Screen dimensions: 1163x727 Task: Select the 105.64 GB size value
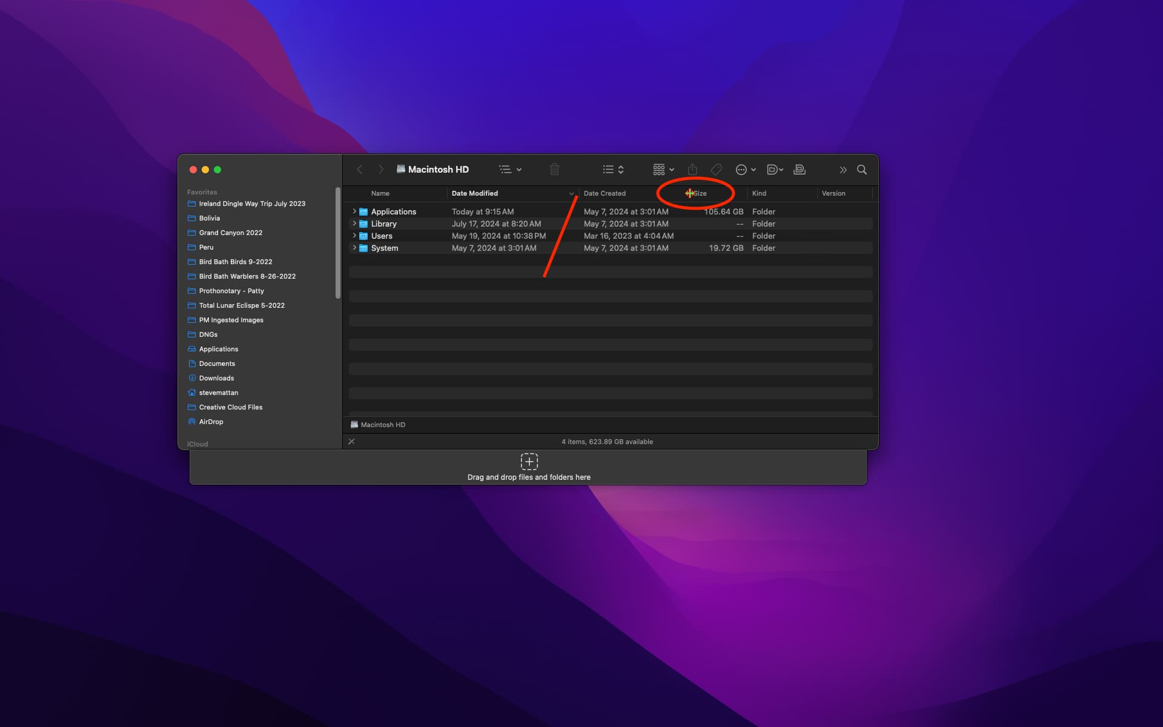723,211
